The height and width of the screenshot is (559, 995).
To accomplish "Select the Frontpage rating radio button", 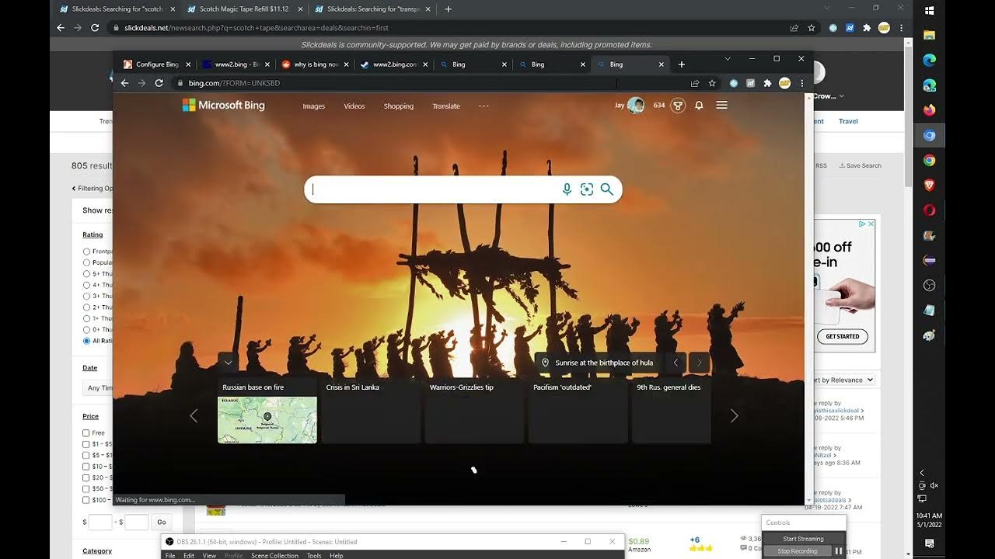I will click(x=86, y=252).
